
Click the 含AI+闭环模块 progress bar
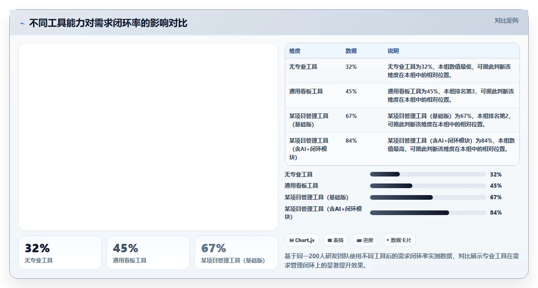tap(428, 213)
